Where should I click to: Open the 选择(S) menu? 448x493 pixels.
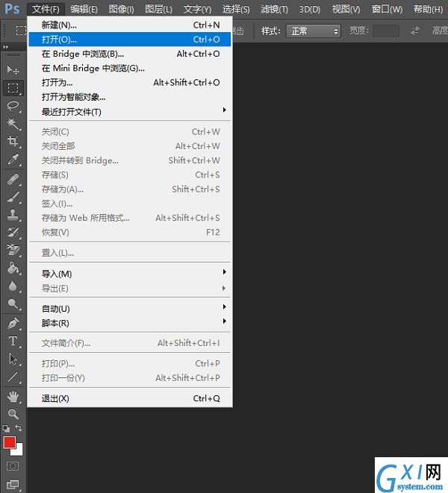(x=236, y=9)
